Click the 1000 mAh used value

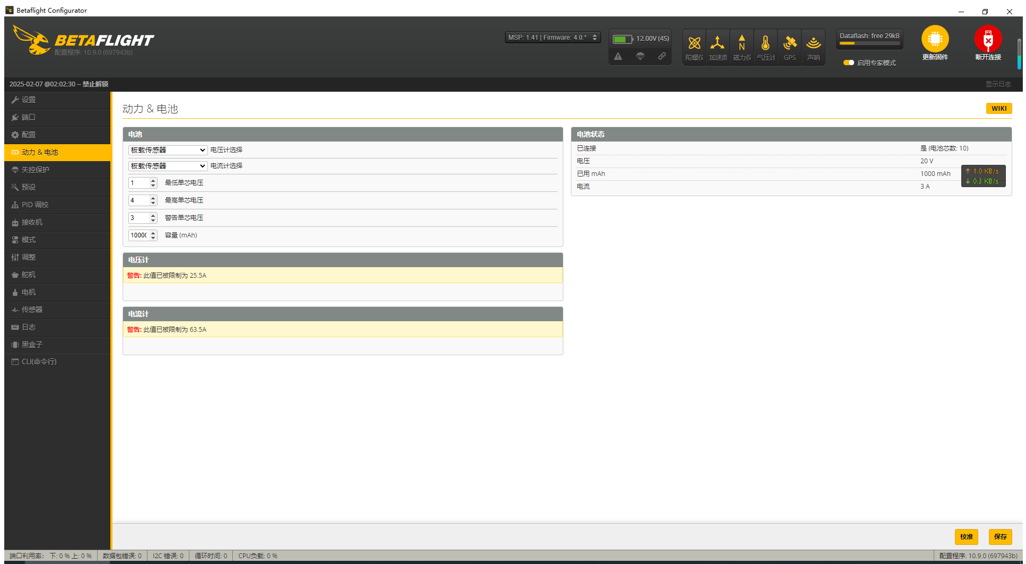tap(935, 174)
